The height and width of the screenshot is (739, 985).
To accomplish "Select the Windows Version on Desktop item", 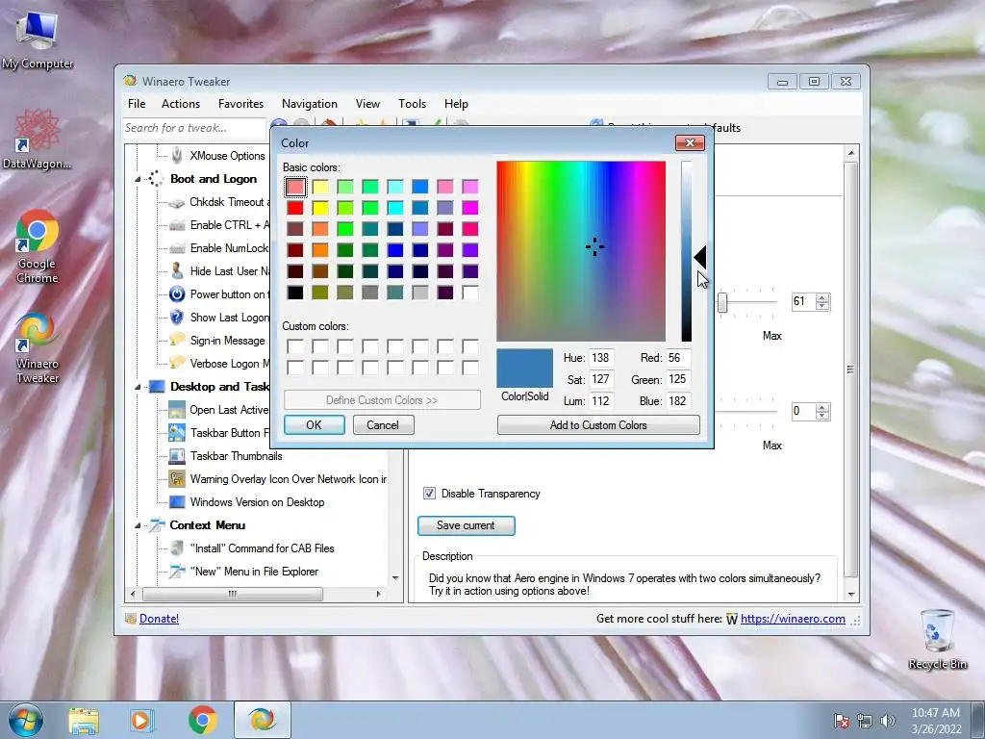I will (257, 502).
